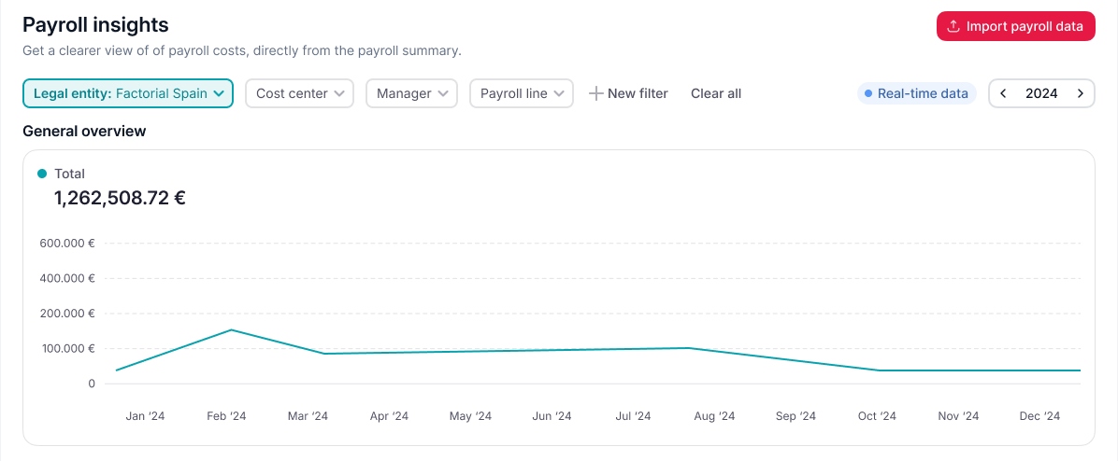The image size is (1118, 461).
Task: Click the 600.000 € axis value
Action: (68, 243)
